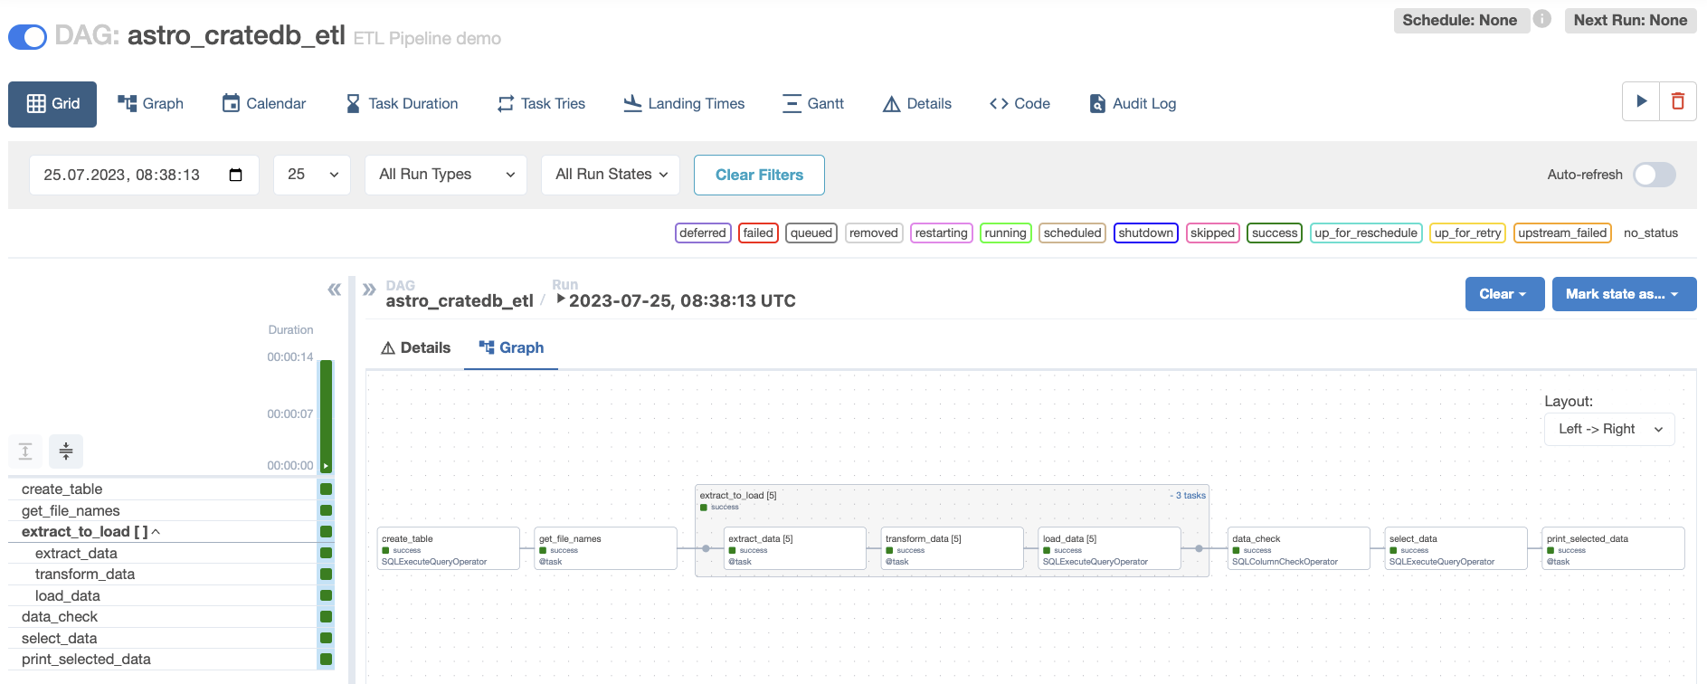Click the failed status legend badge
The width and height of the screenshot is (1707, 684).
coord(758,233)
